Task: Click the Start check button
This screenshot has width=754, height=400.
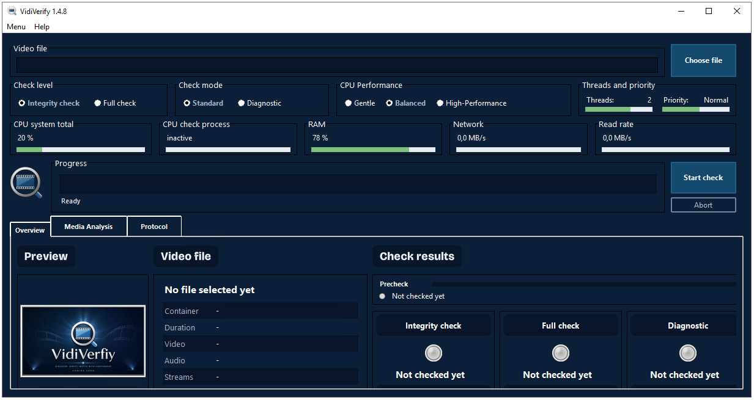Action: click(x=703, y=178)
